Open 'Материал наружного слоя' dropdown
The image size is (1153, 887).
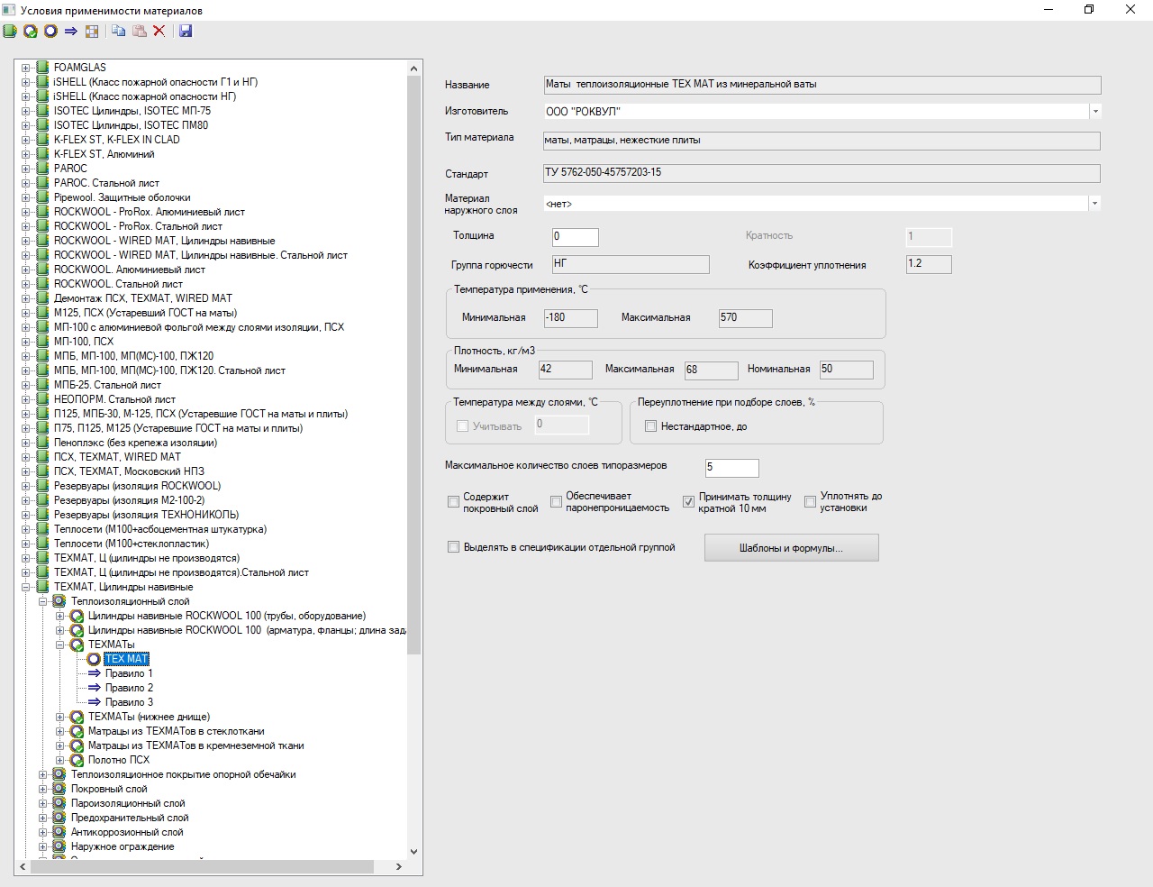point(1094,204)
